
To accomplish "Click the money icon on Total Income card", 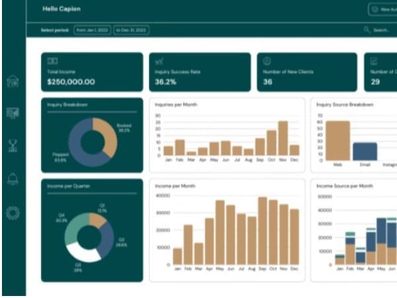I will (54, 61).
